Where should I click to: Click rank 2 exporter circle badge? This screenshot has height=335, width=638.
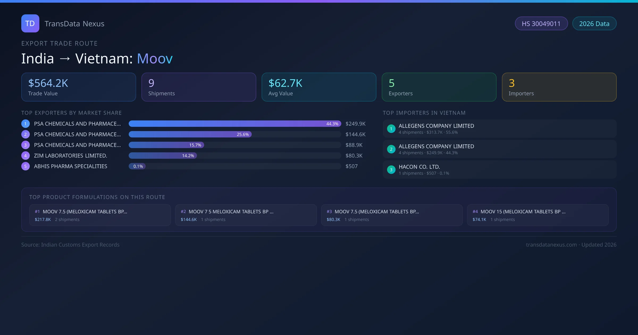point(26,134)
